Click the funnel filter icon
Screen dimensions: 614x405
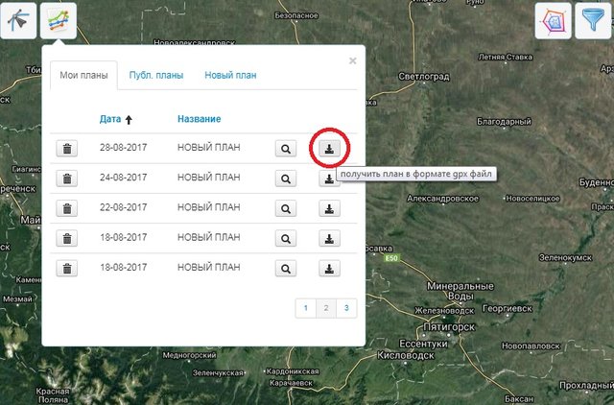tap(593, 20)
